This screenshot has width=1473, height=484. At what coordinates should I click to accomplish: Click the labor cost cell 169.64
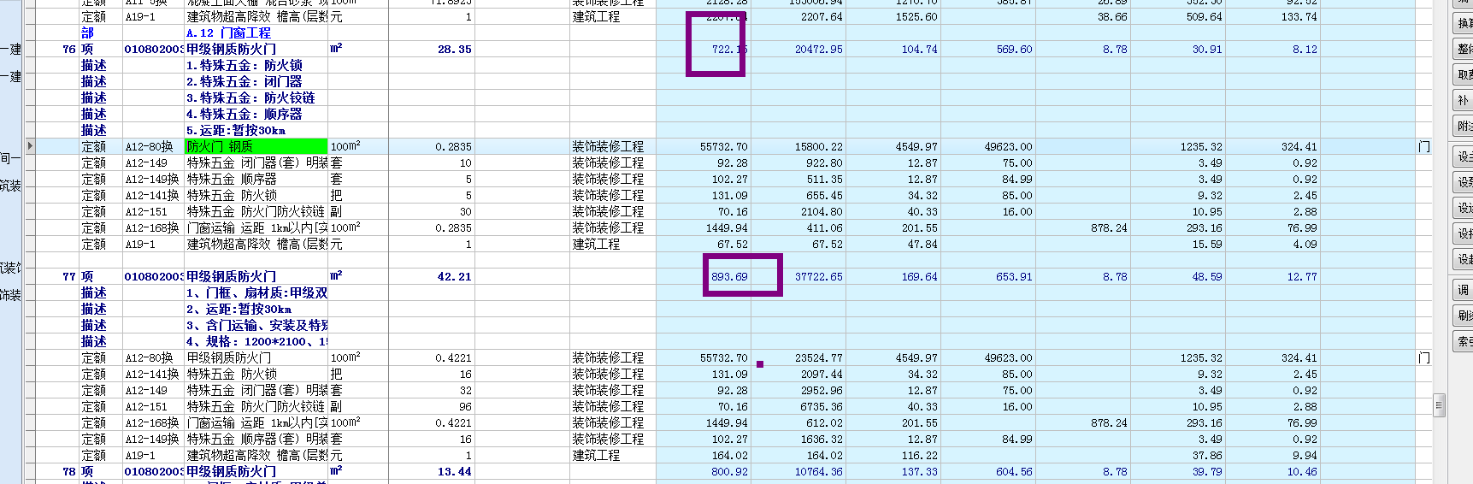pos(919,276)
